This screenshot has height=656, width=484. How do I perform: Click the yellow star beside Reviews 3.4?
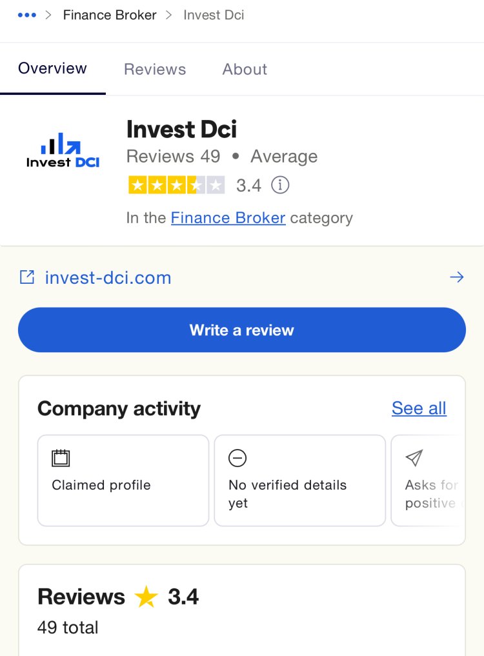[x=146, y=597]
